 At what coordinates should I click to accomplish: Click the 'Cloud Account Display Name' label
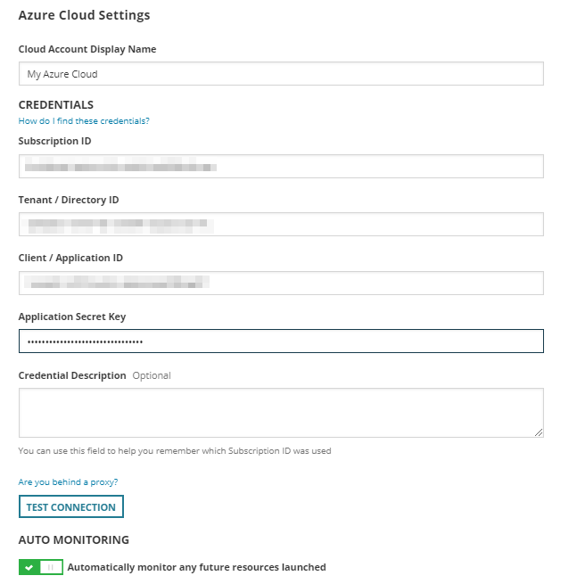point(87,49)
